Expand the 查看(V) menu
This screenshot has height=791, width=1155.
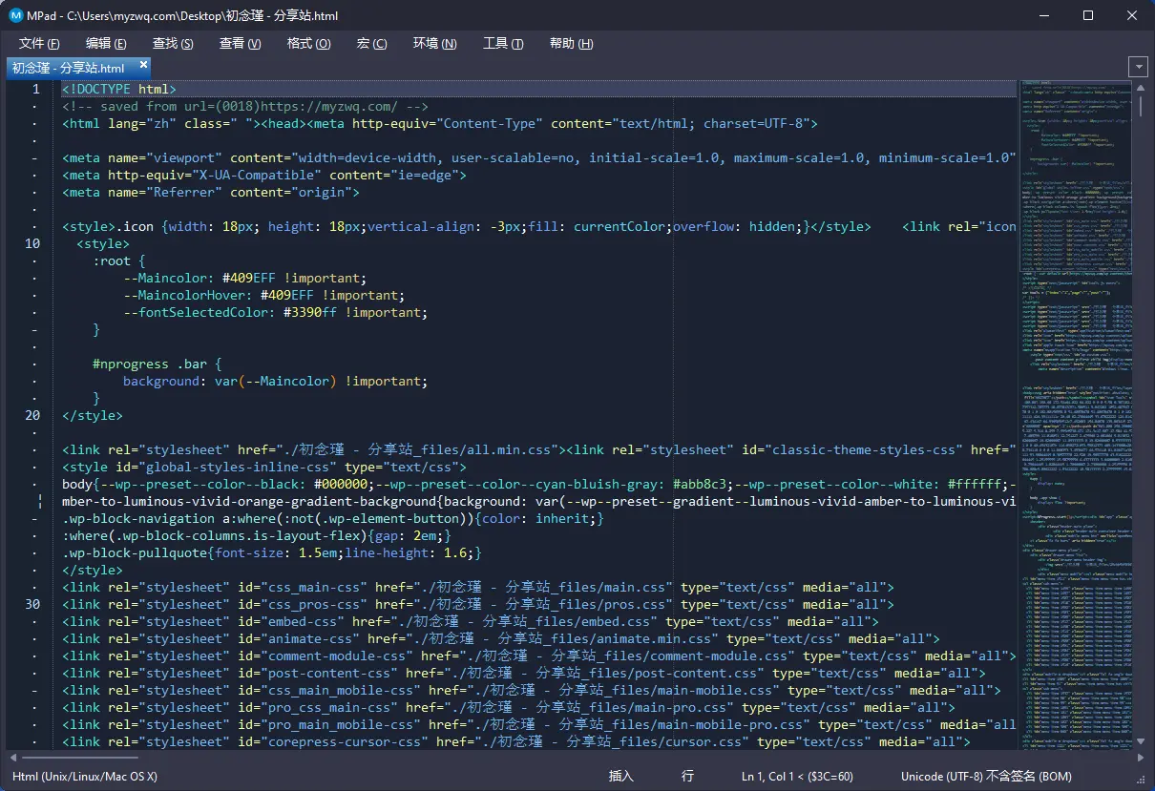point(240,44)
